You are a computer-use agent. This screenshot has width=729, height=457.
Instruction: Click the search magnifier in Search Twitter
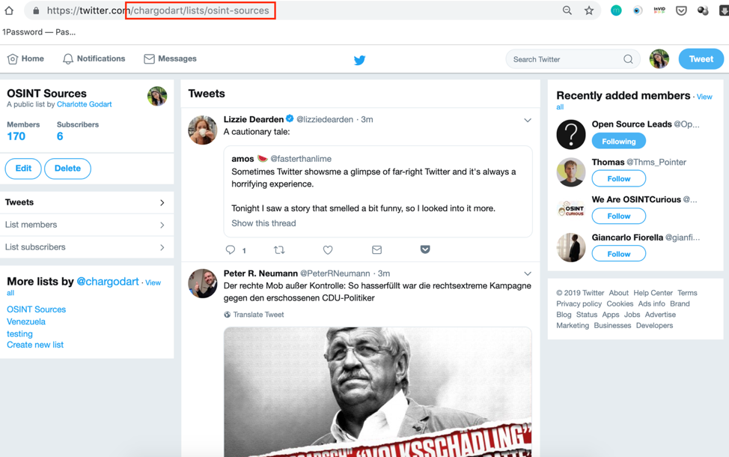(x=628, y=59)
